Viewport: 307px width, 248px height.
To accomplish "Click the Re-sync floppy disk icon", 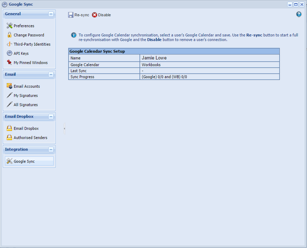I will pyautogui.click(x=71, y=15).
